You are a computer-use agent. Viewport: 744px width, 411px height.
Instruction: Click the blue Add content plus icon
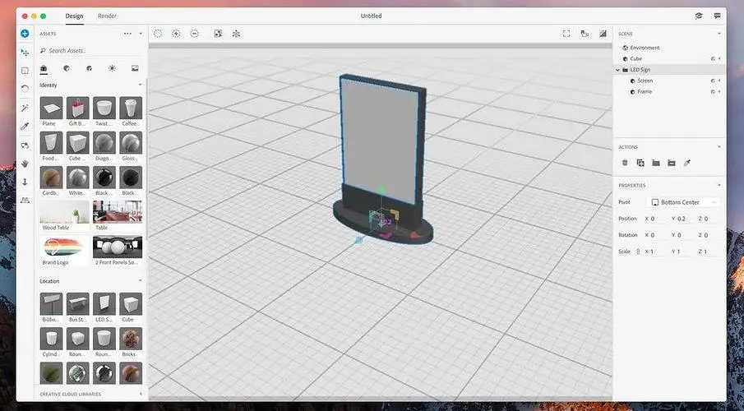25,34
